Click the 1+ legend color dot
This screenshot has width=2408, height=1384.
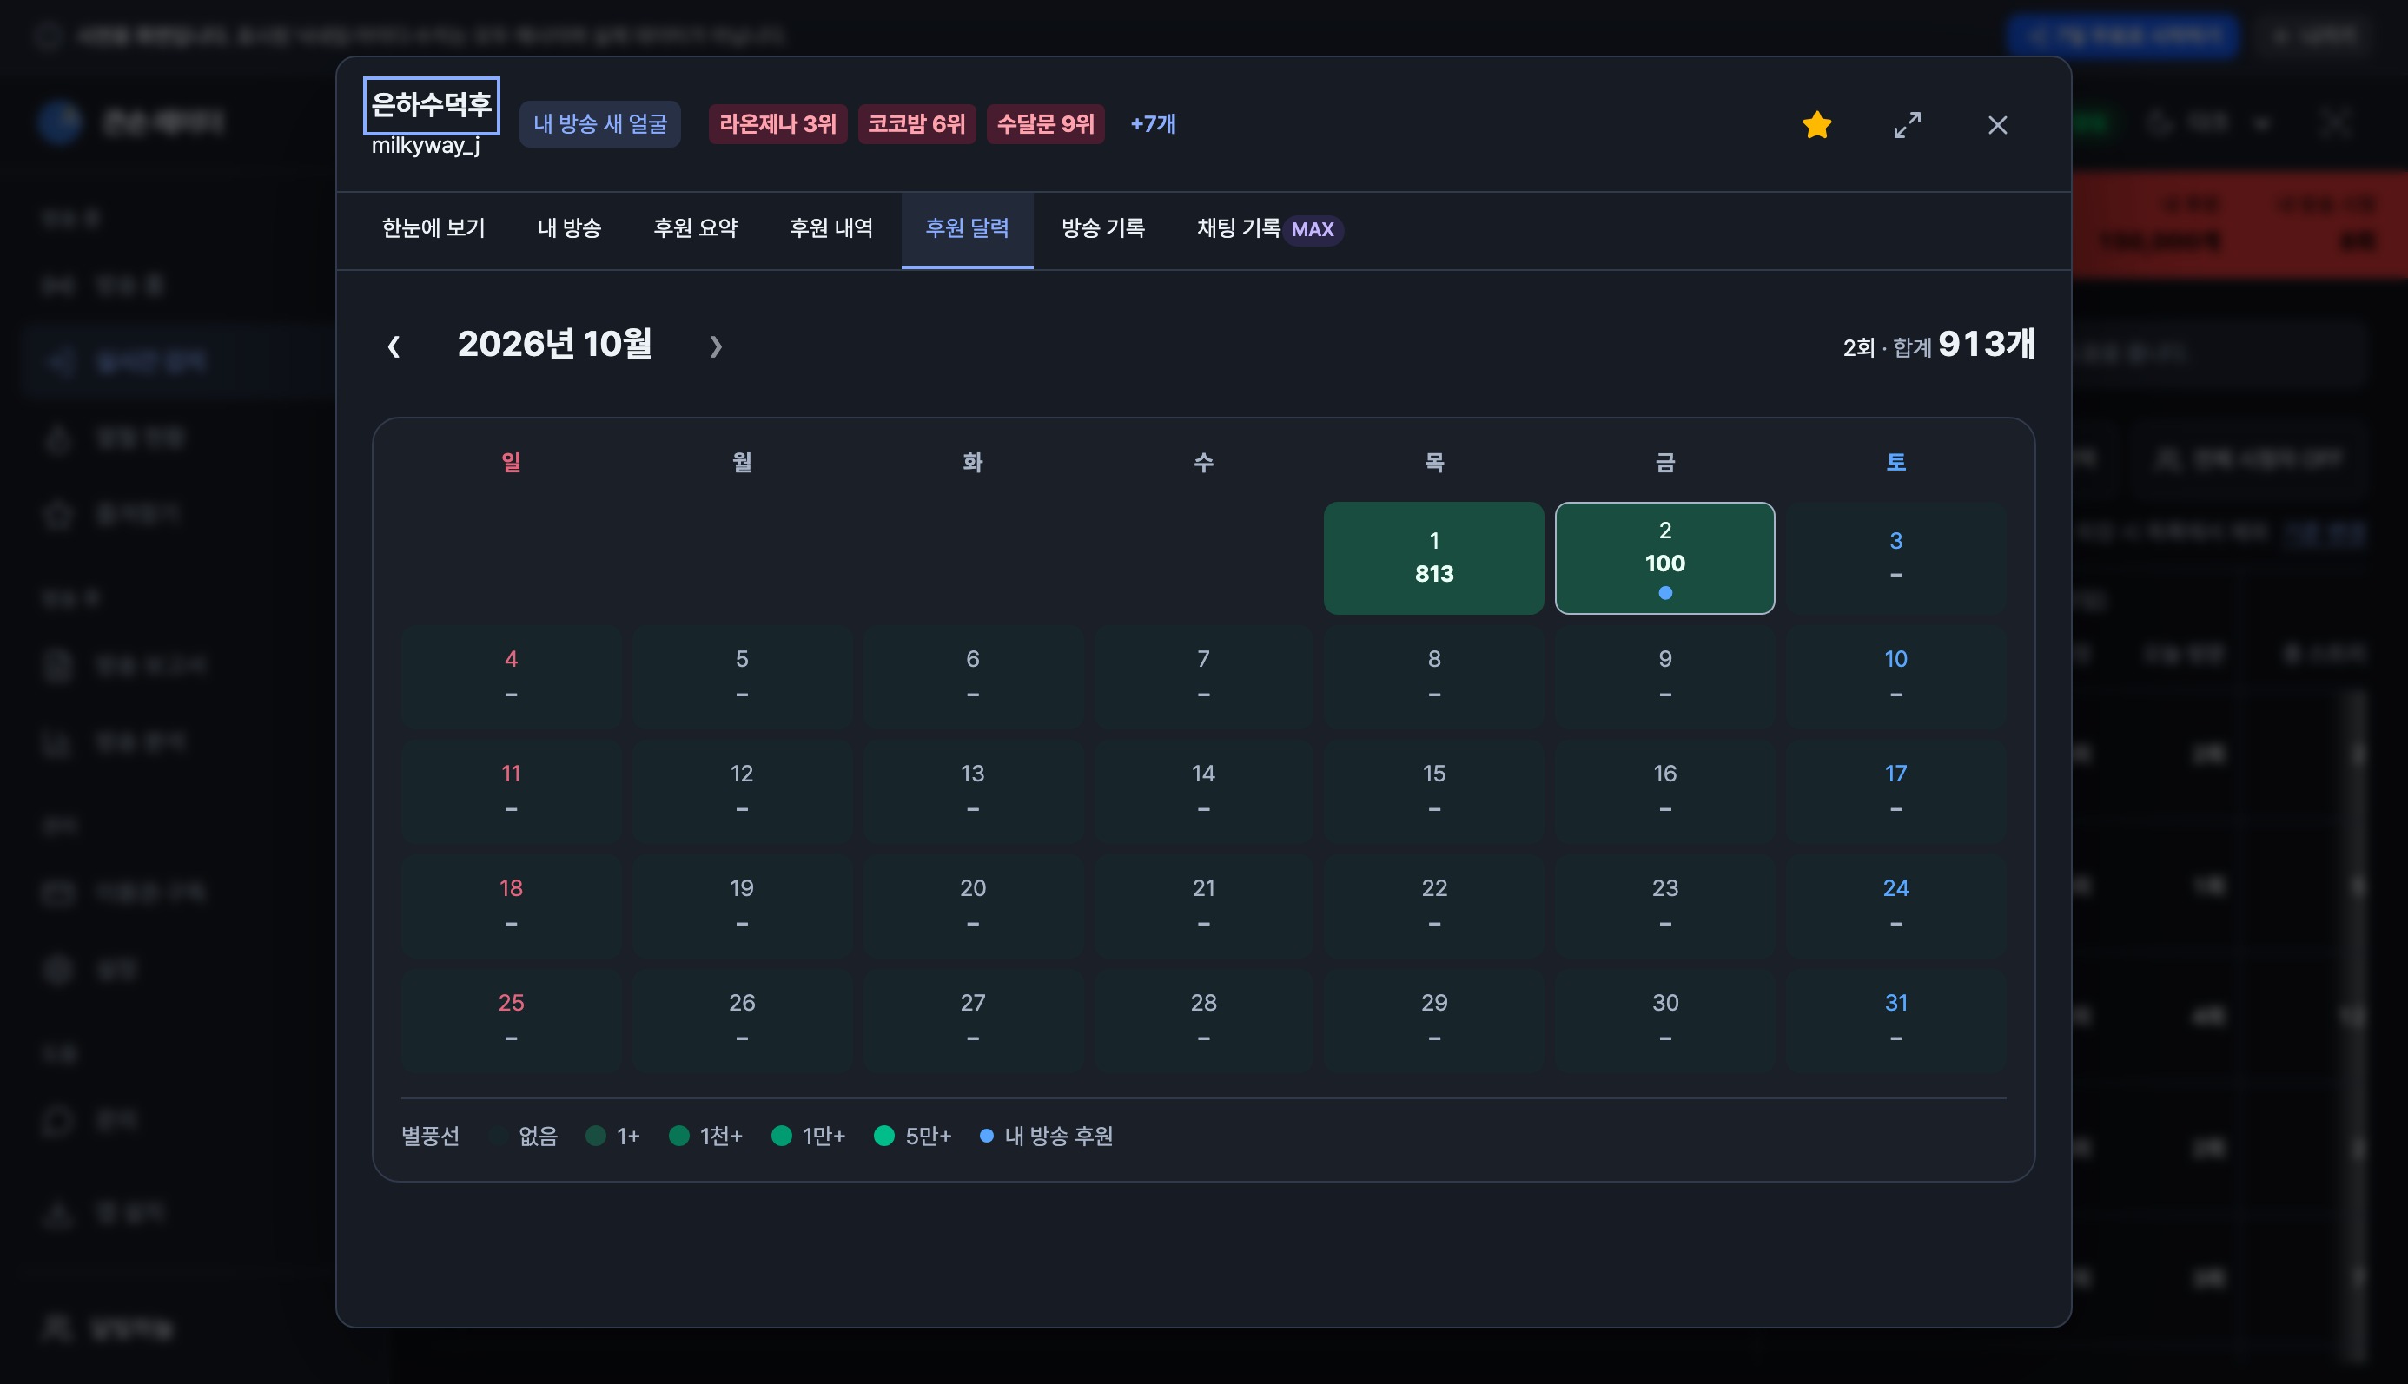click(x=596, y=1136)
